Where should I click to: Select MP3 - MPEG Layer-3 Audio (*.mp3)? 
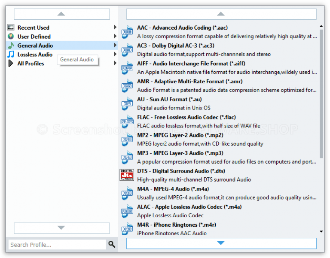click(180, 153)
